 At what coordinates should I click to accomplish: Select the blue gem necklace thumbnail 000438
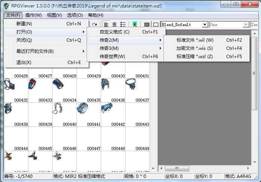tap(9, 84)
